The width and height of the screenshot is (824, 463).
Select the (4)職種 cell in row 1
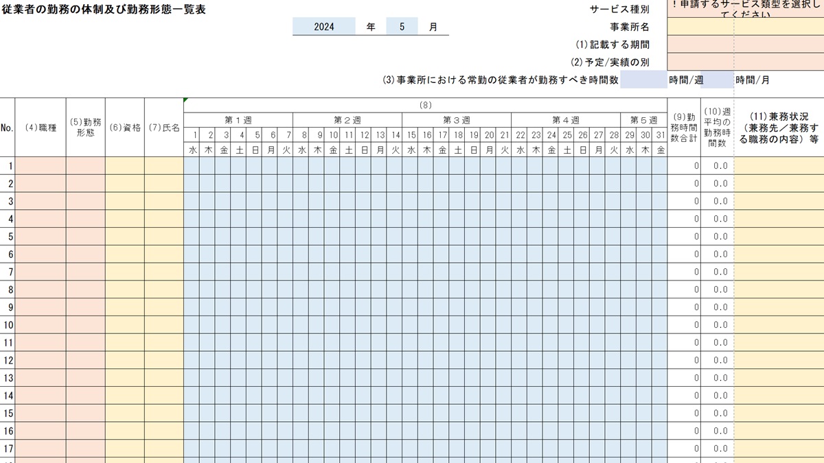[x=41, y=164]
